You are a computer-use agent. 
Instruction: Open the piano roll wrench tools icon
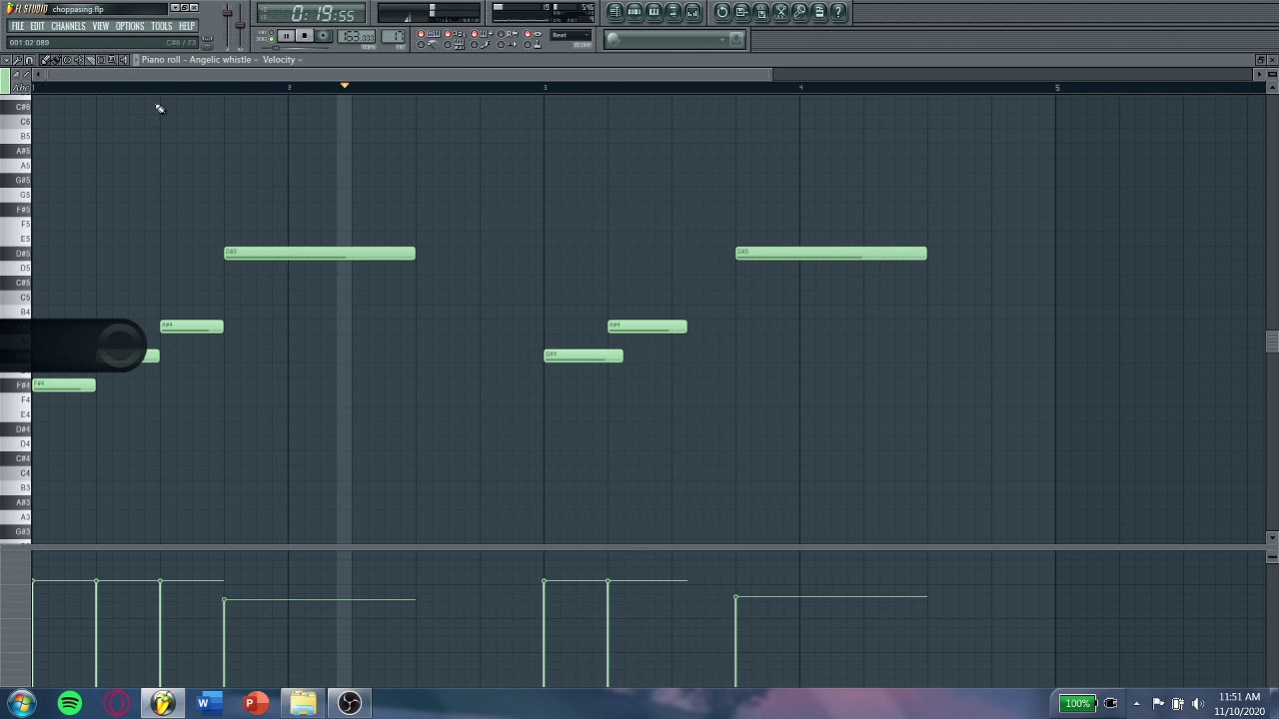[17, 60]
